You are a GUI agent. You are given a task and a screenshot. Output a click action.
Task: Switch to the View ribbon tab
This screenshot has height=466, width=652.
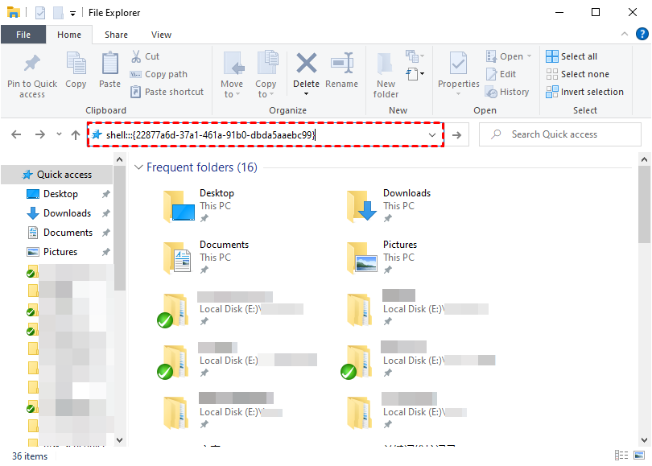pyautogui.click(x=161, y=35)
